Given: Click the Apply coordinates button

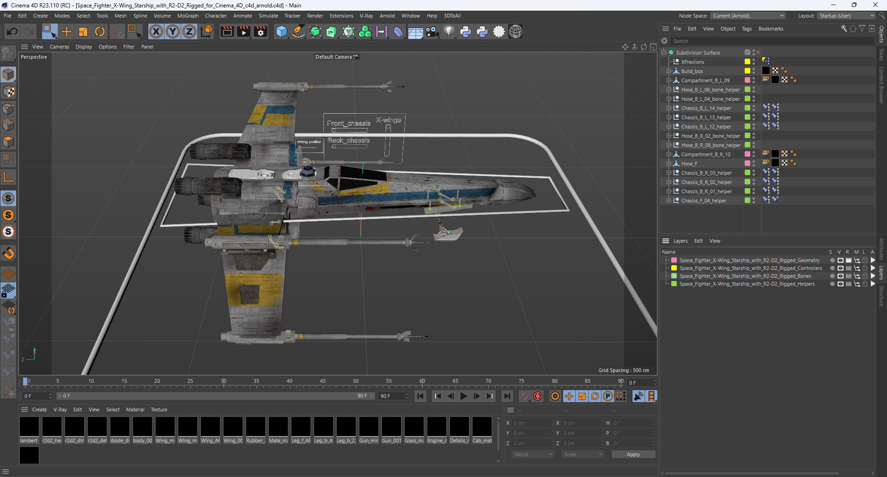Looking at the screenshot, I should click(633, 454).
